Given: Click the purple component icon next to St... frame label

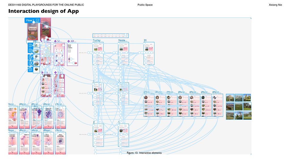Looking at the screenshot, I should pyautogui.click(x=55, y=41).
